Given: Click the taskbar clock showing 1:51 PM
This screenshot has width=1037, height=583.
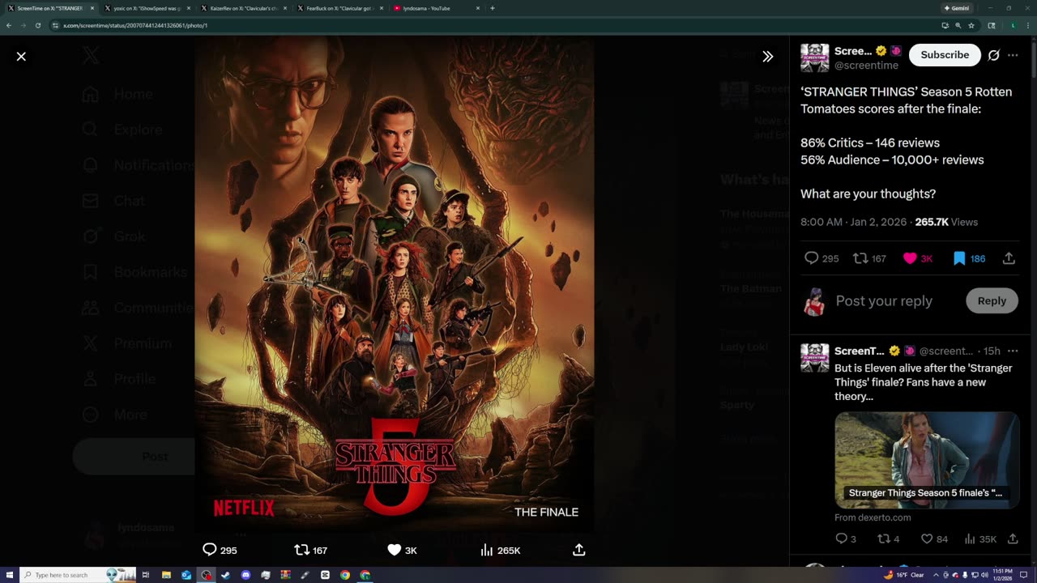Looking at the screenshot, I should click(1002, 575).
